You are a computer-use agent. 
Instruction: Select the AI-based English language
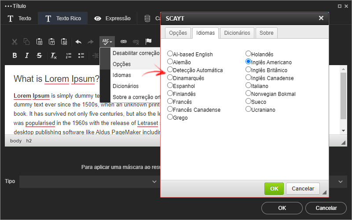click(x=170, y=54)
